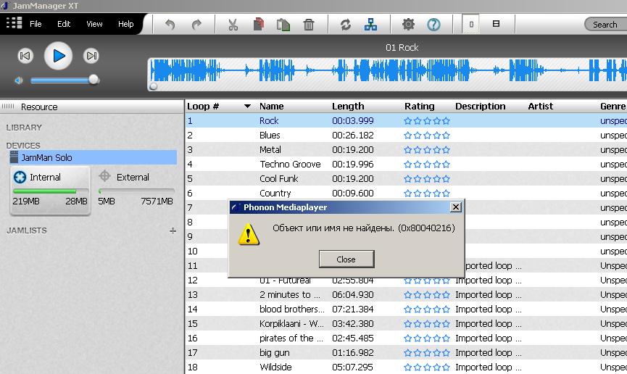Select the split-pane view toggle
Image resolution: width=627 pixels, height=374 pixels.
coord(496,24)
